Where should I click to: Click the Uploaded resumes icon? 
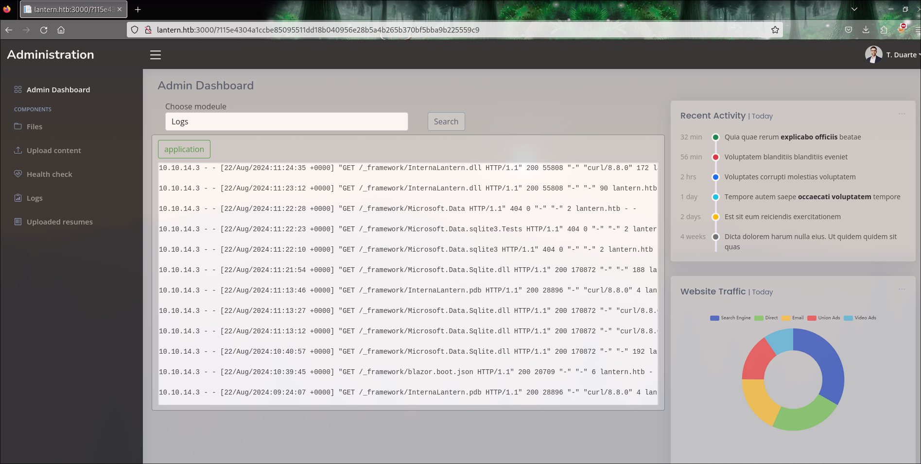click(x=18, y=222)
